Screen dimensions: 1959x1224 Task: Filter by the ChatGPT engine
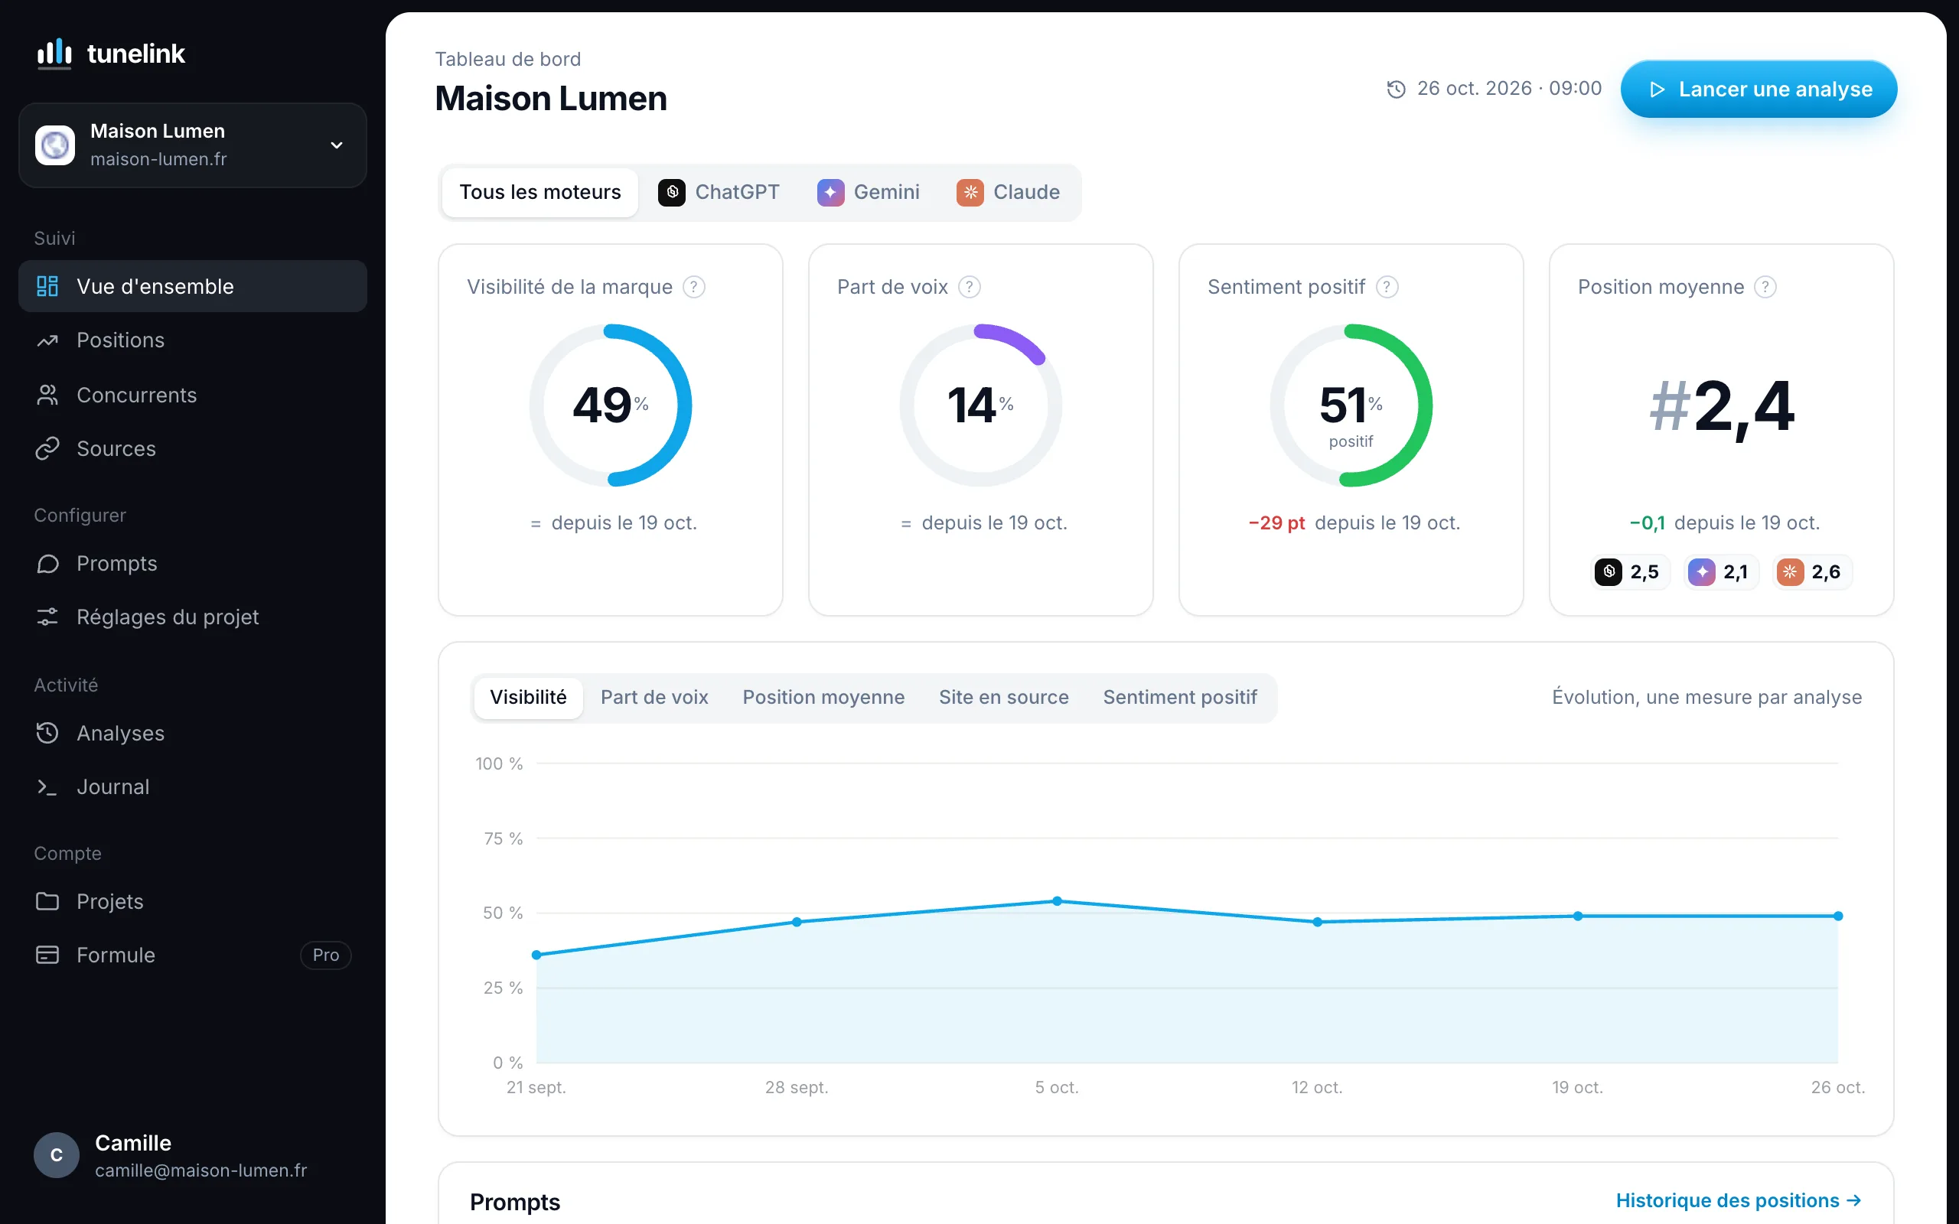pos(718,192)
